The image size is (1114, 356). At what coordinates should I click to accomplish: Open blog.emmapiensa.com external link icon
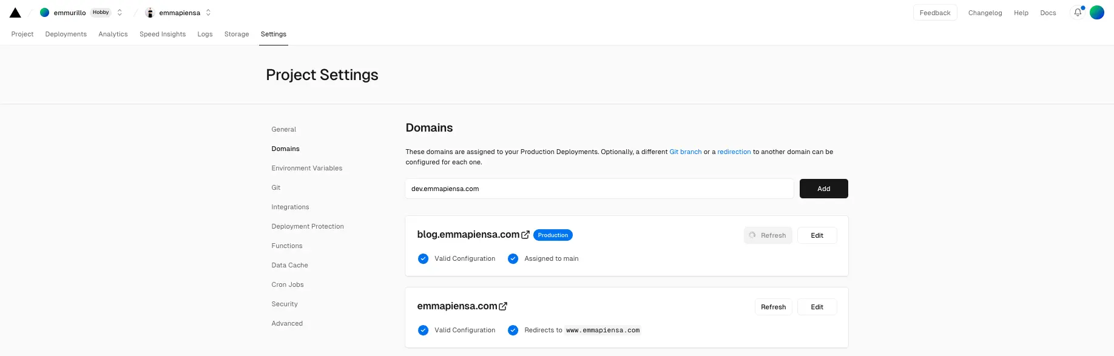(x=525, y=235)
